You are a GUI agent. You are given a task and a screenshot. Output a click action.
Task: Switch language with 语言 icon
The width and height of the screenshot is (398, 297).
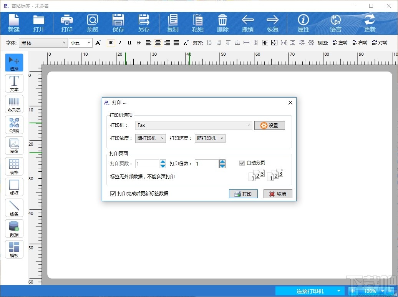point(335,23)
